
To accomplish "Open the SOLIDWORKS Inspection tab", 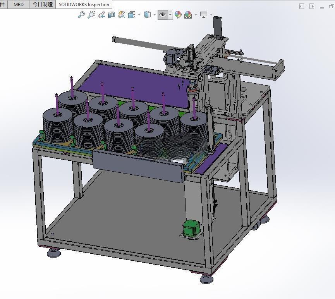I will coord(84,5).
